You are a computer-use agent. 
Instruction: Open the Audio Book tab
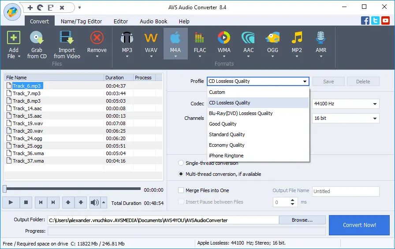(x=153, y=22)
